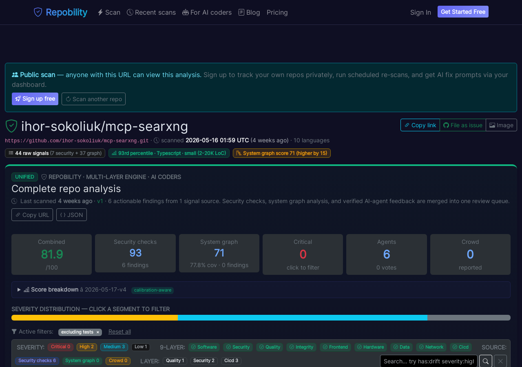522x367 pixels.
Task: Filter by Quality 1 layer
Action: tap(175, 361)
